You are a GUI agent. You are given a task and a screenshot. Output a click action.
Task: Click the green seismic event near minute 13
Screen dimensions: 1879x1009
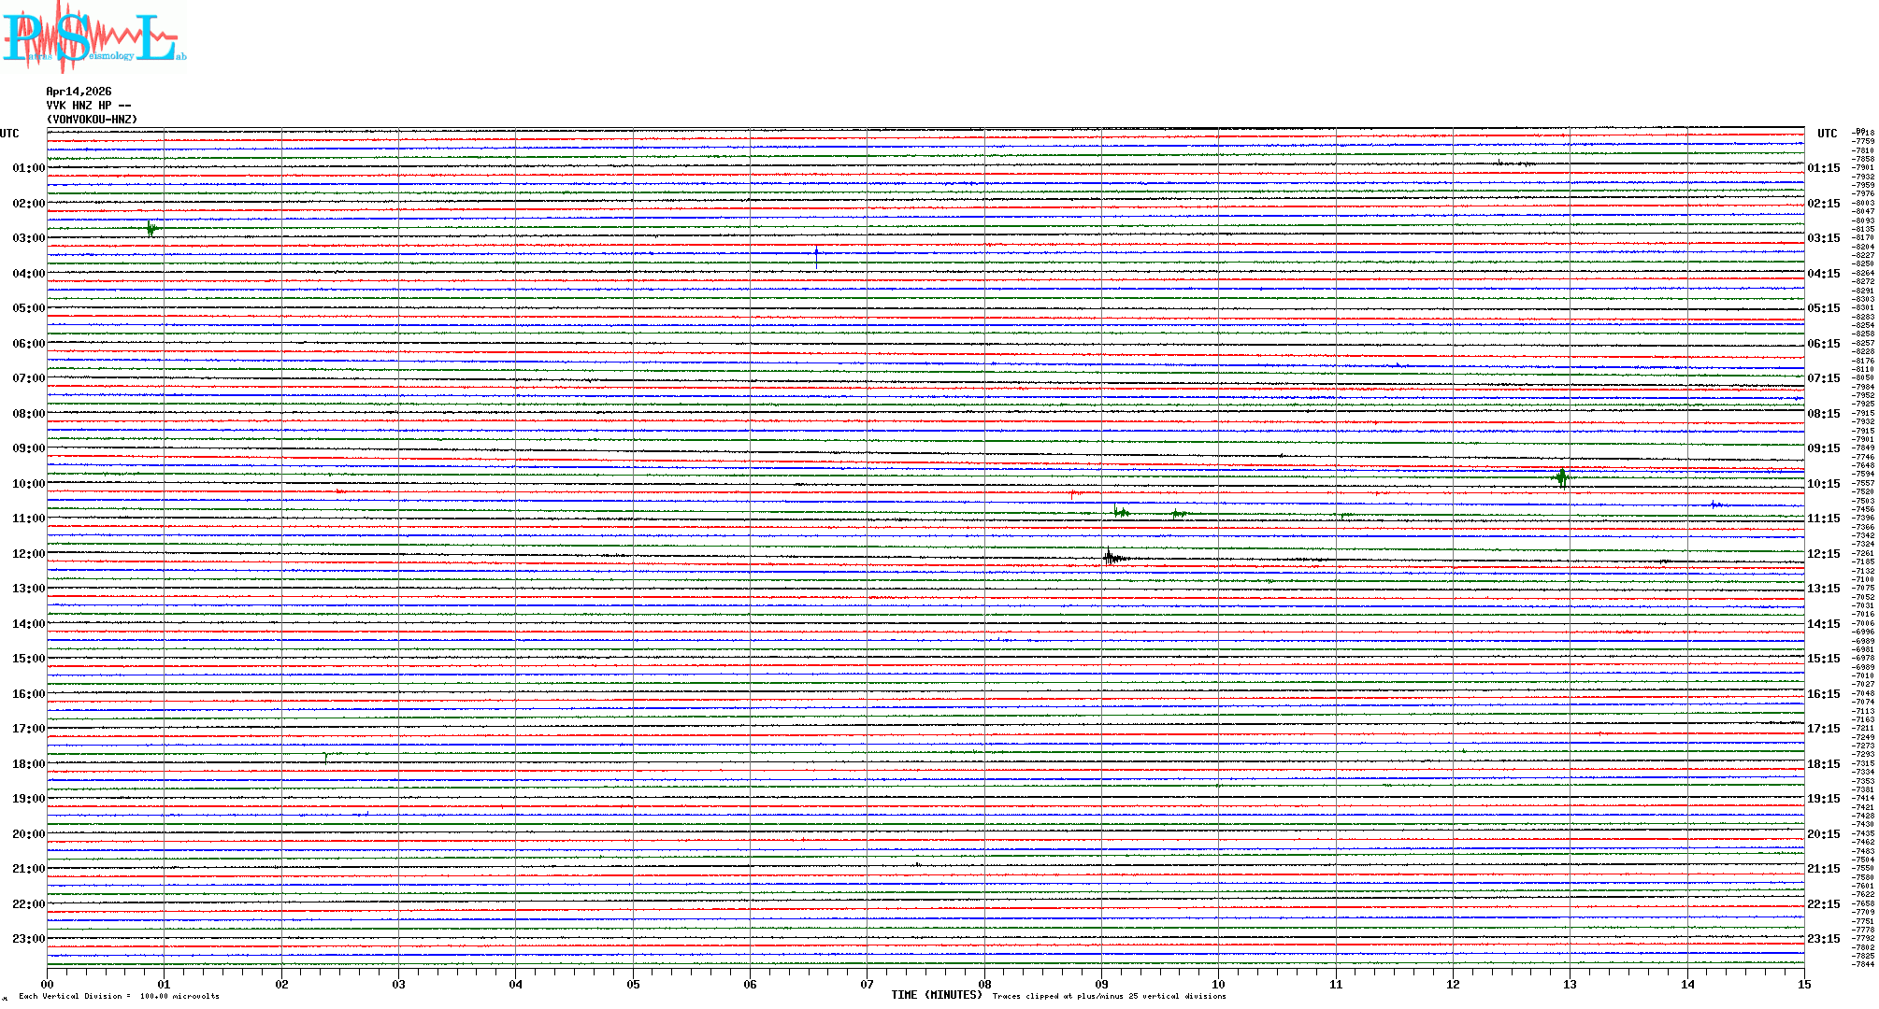[x=1561, y=478]
